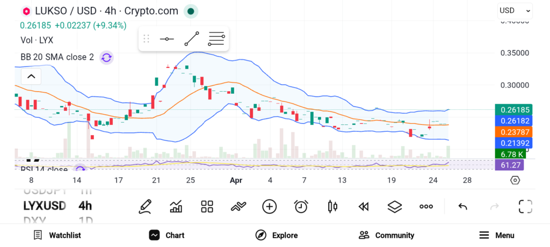Change chart type via the candlestick icon
Image resolution: width=550 pixels, height=247 pixels.
(332, 206)
